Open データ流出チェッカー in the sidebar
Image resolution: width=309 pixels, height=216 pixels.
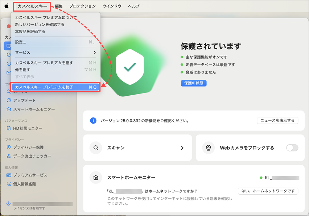[32, 156]
